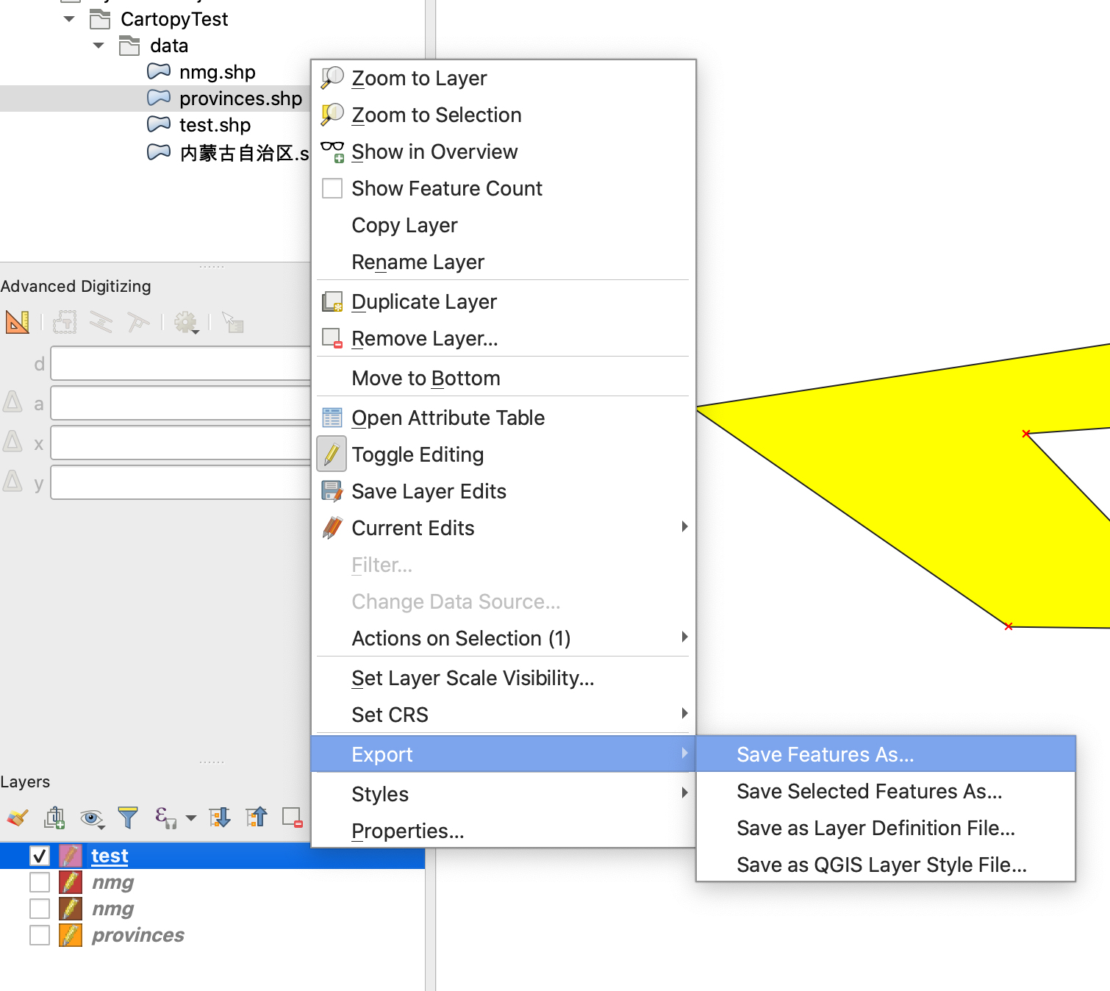Choose Move to Bottom
The height and width of the screenshot is (991, 1110).
(503, 378)
